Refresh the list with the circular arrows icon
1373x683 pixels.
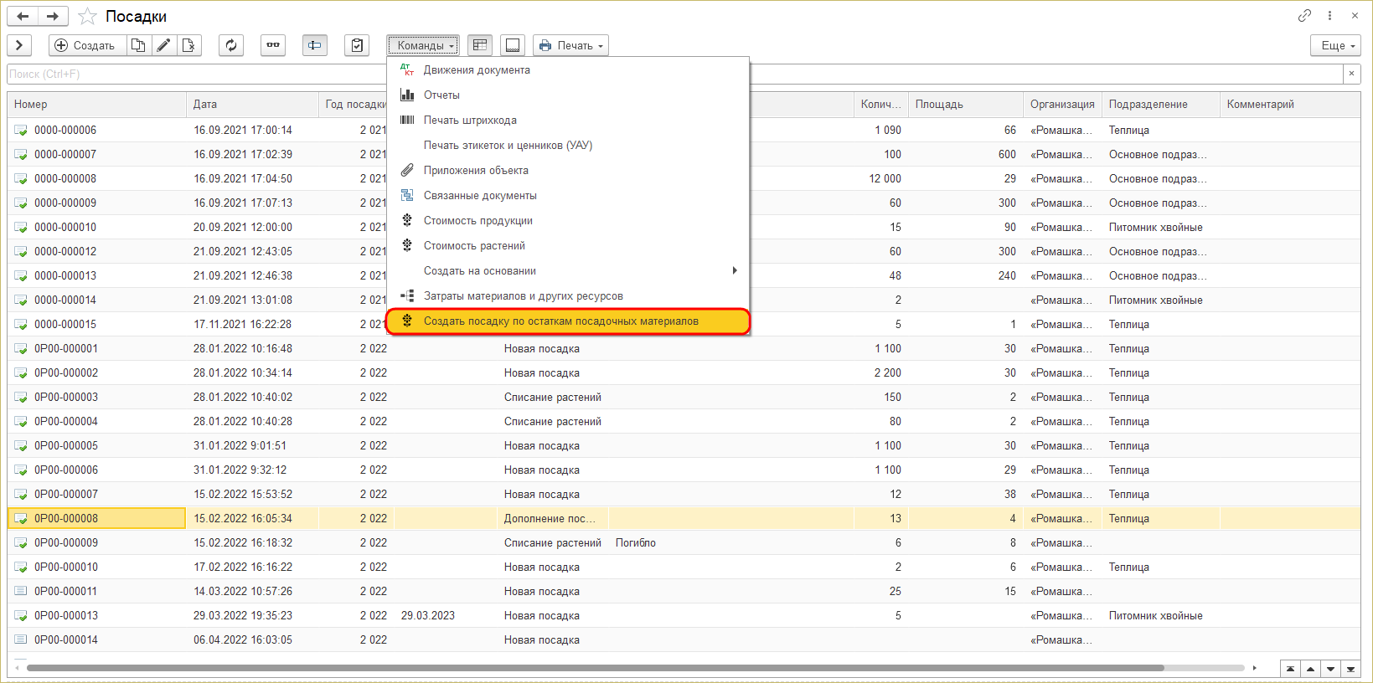point(231,45)
